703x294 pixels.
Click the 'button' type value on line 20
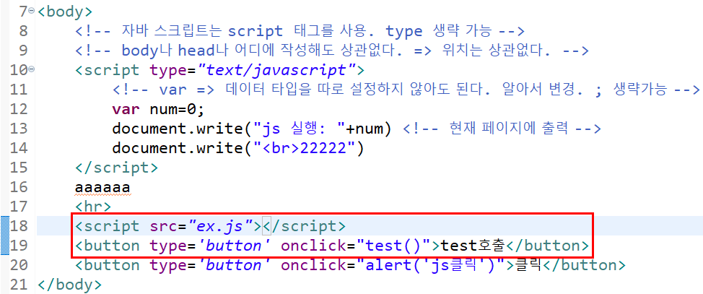point(235,266)
